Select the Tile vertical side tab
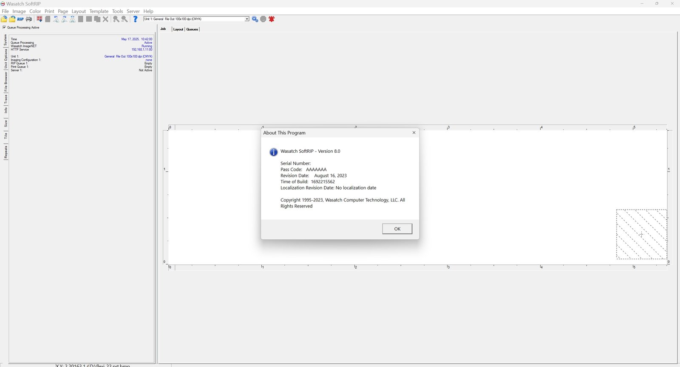Image resolution: width=680 pixels, height=367 pixels. coord(6,136)
